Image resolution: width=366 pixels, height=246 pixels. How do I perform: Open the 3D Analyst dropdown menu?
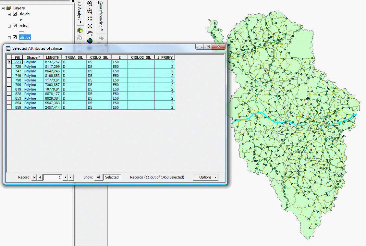point(79,12)
